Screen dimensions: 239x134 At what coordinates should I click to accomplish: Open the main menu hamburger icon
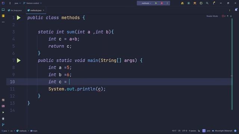coord(10,3)
